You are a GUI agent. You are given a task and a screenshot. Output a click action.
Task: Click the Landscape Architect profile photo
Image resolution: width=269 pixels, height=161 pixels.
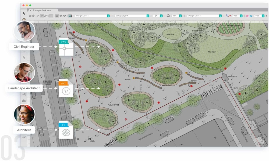24,72
